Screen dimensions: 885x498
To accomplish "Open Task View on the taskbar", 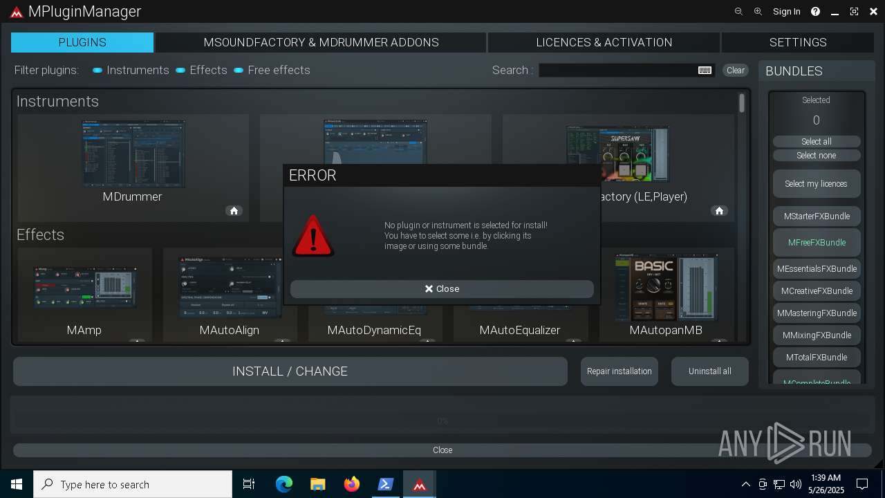I will [249, 484].
